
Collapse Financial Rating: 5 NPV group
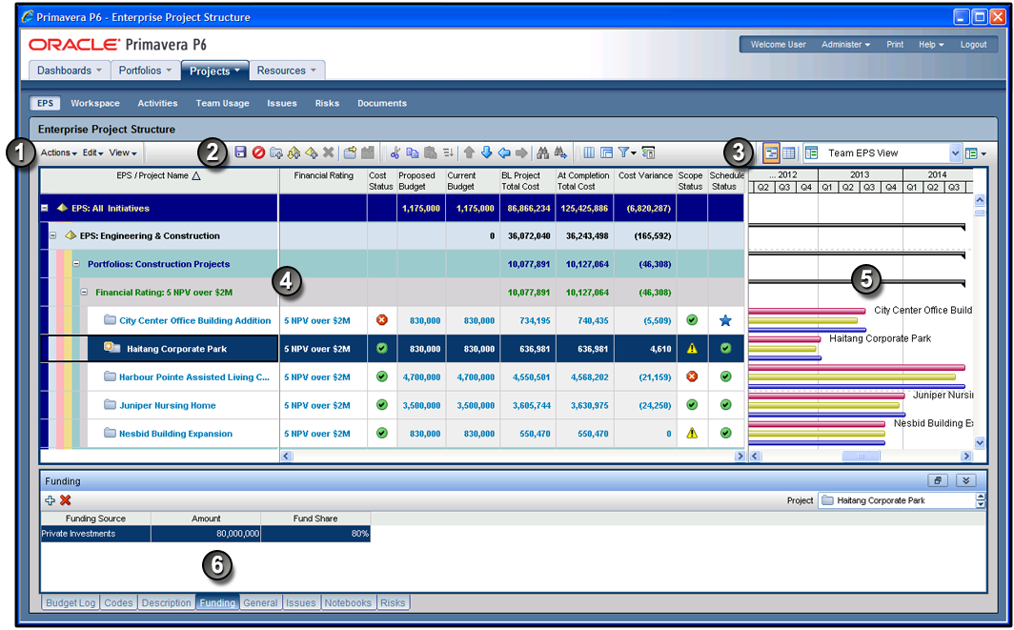[x=84, y=293]
